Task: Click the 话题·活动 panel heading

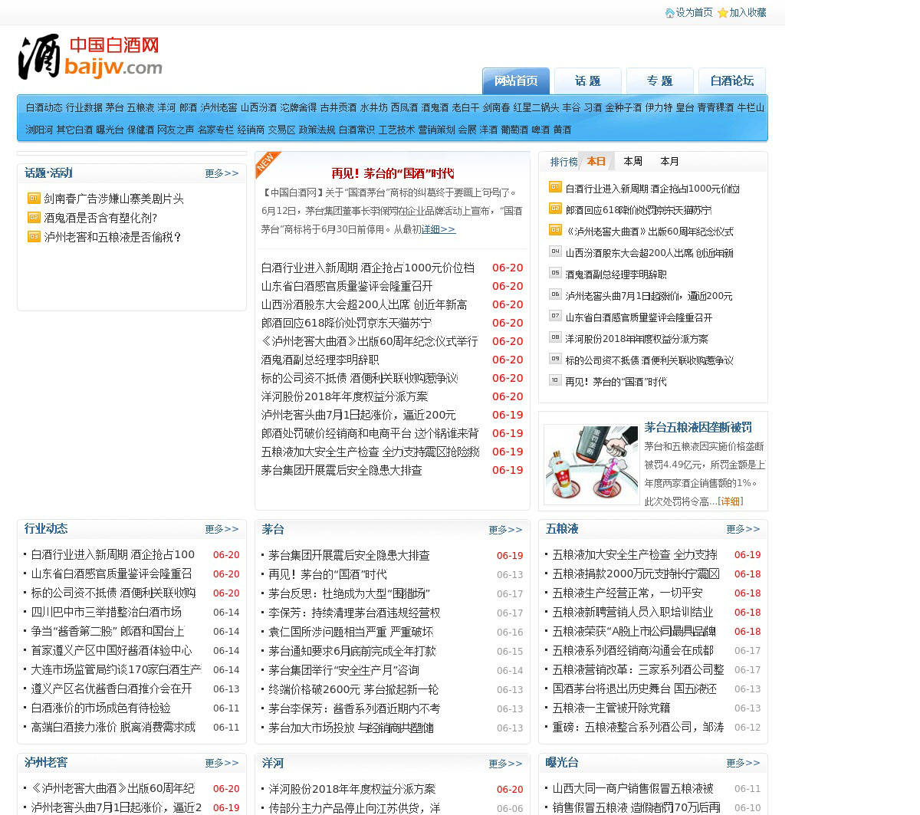Action: coord(48,173)
